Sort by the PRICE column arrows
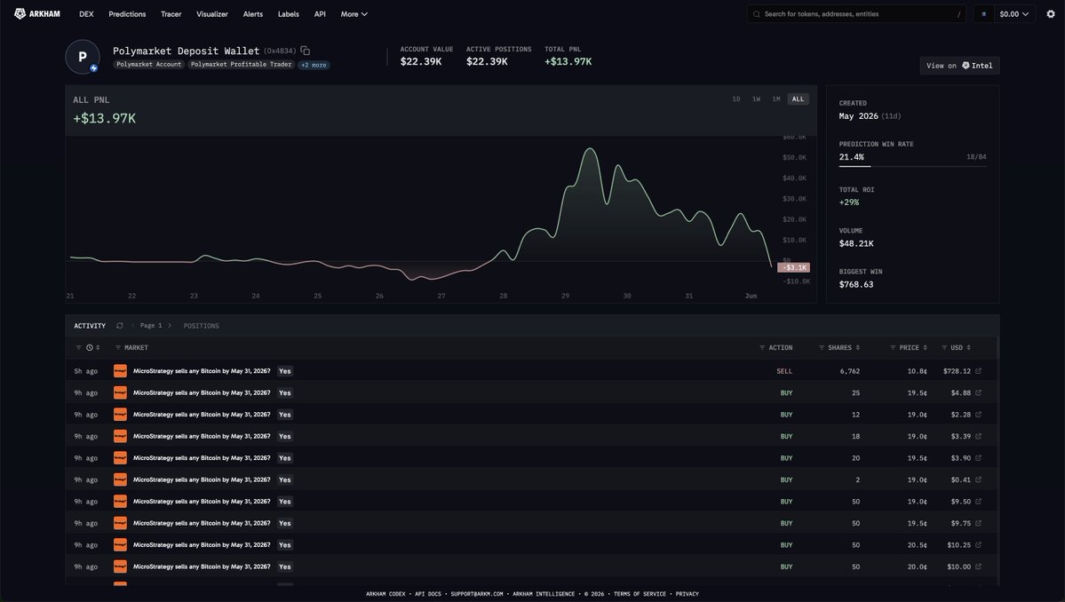Image resolution: width=1065 pixels, height=602 pixels. click(x=925, y=347)
